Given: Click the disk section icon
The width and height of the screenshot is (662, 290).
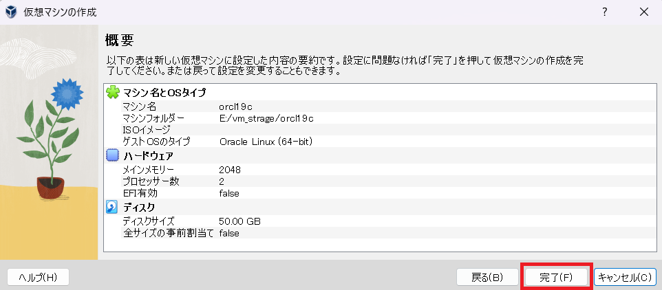Looking at the screenshot, I should click(113, 207).
